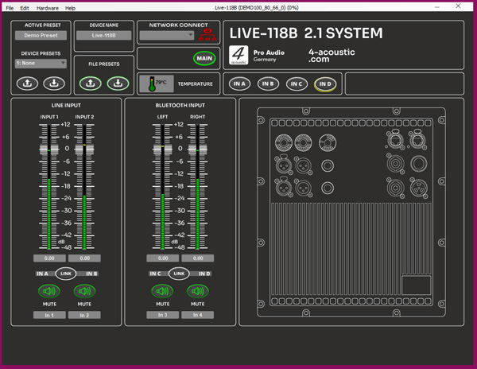
Task: Mute Bluetooth Right channel speaker icon
Action: 196,291
